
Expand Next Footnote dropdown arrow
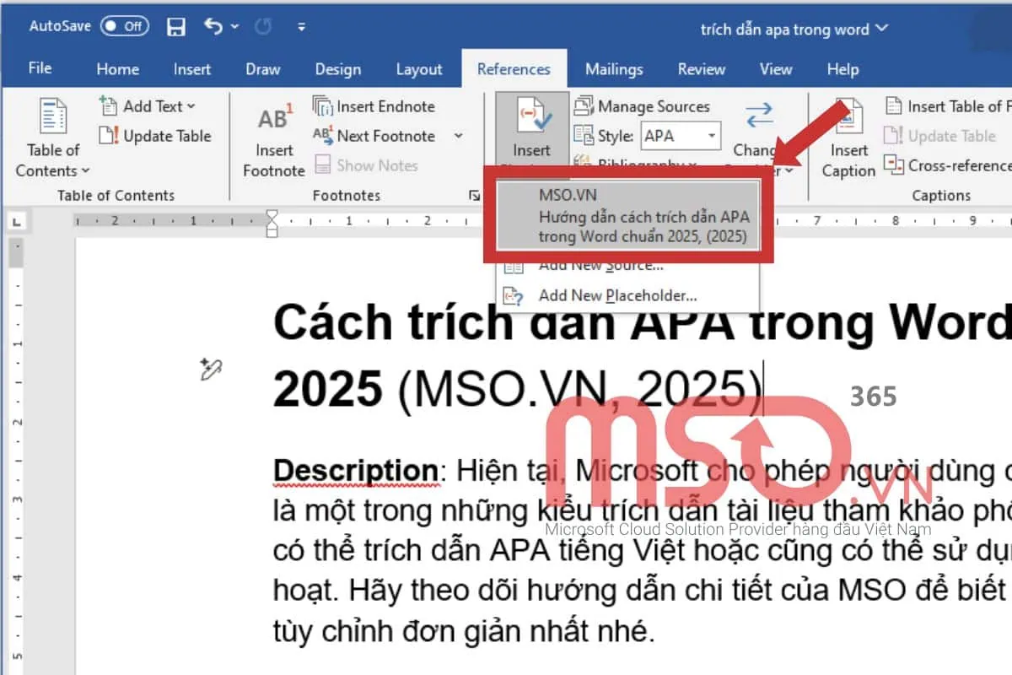458,136
